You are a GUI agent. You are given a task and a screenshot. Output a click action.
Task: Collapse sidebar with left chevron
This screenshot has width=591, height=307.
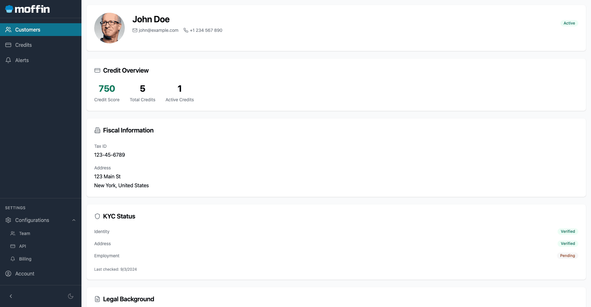[x=11, y=296]
